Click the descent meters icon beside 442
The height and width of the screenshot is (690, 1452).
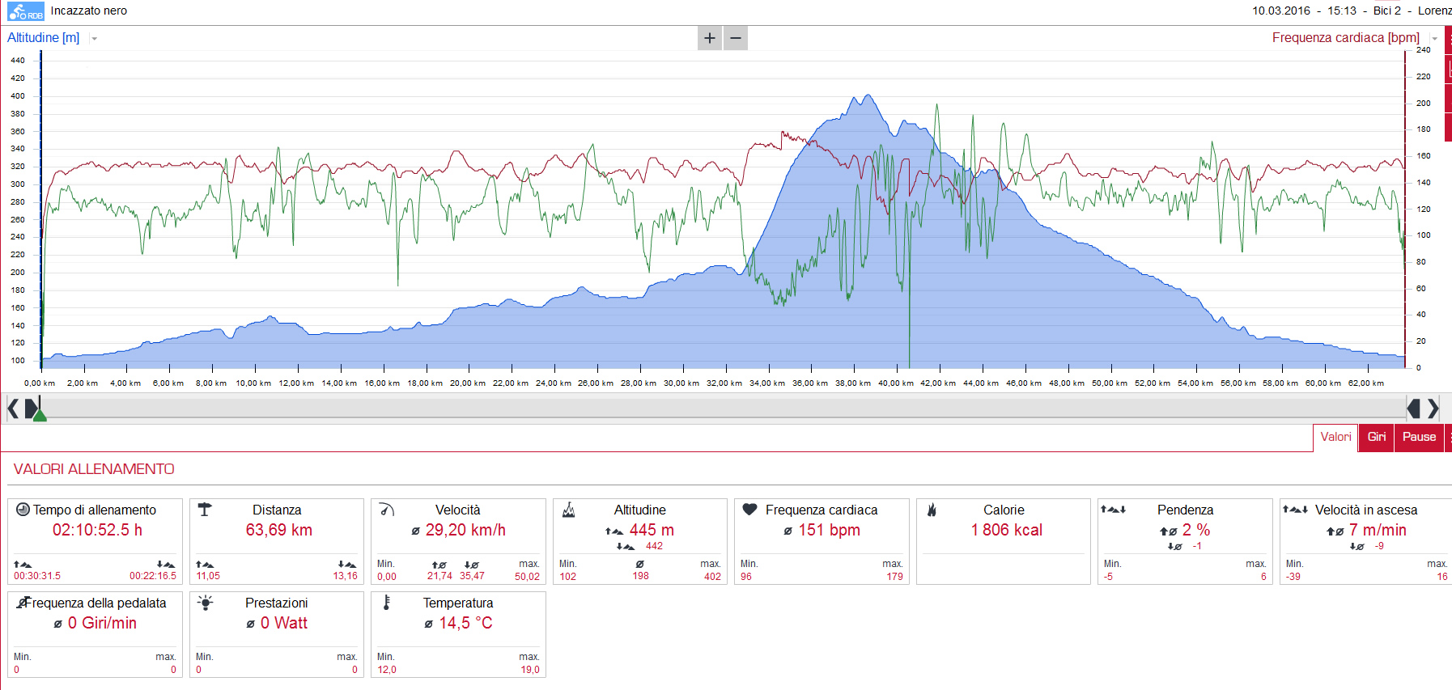click(x=626, y=547)
